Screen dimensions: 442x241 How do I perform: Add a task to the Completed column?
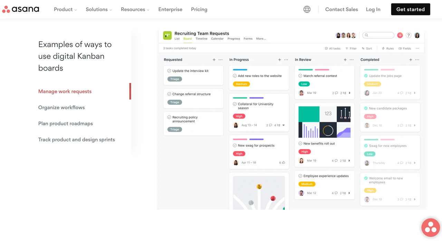(411, 60)
